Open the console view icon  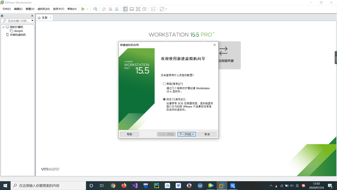coord(153,9)
